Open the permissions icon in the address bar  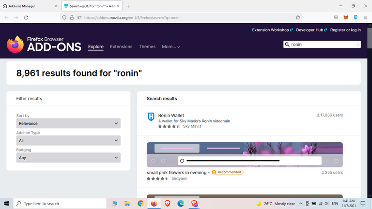coord(79,17)
